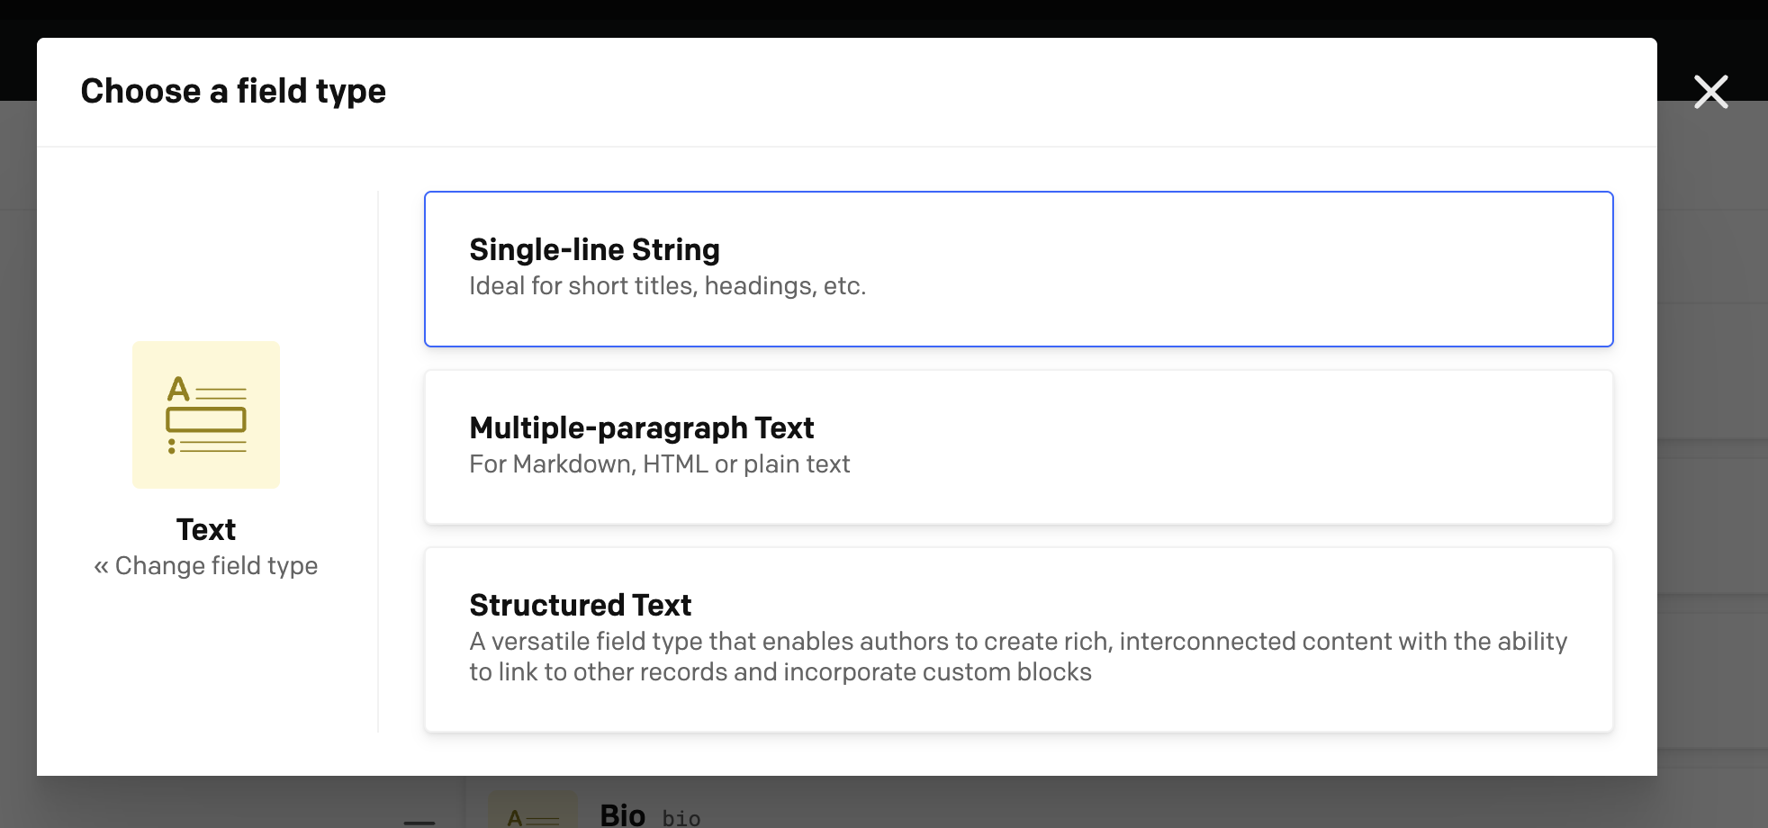Click the Text category label
This screenshot has height=828, width=1768.
(206, 529)
